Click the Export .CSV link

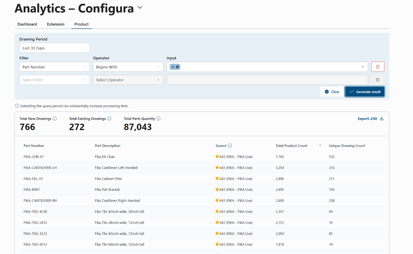tap(368, 119)
